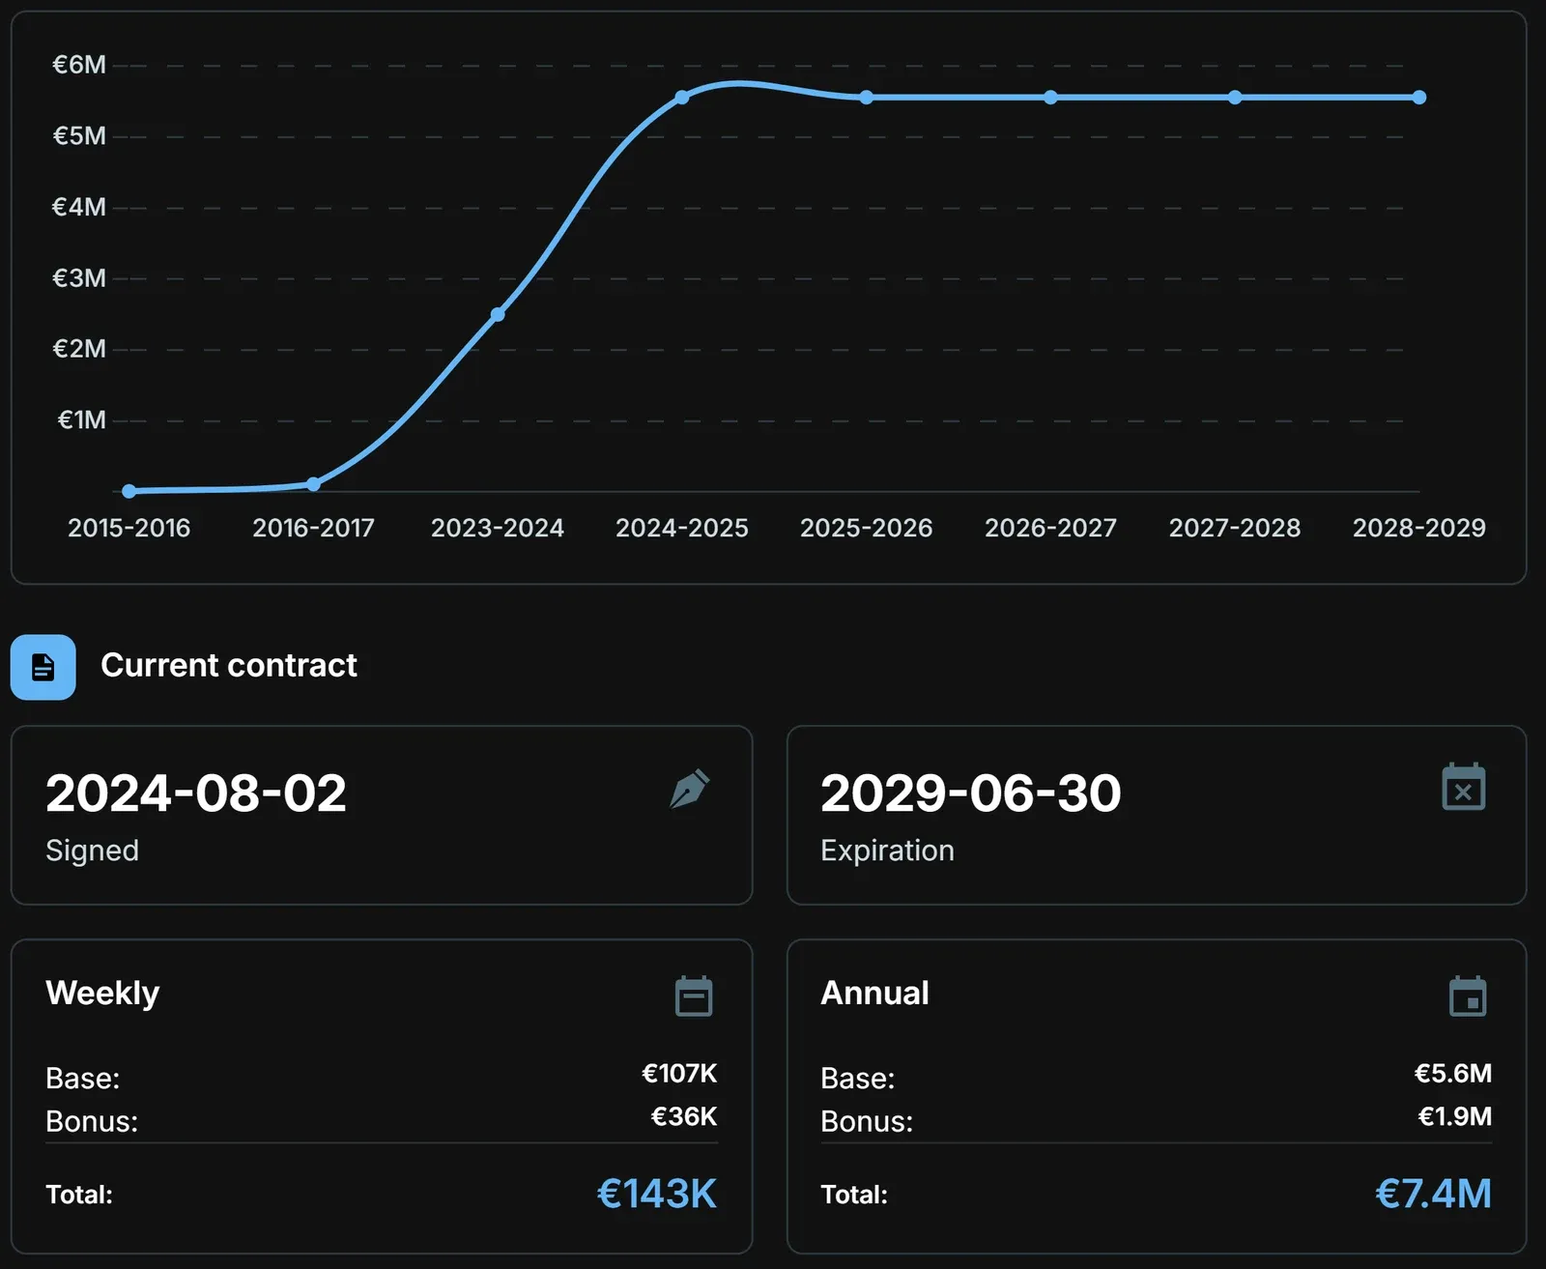This screenshot has width=1546, height=1269.
Task: Click the annual bonus value €1.9M
Action: (1455, 1117)
